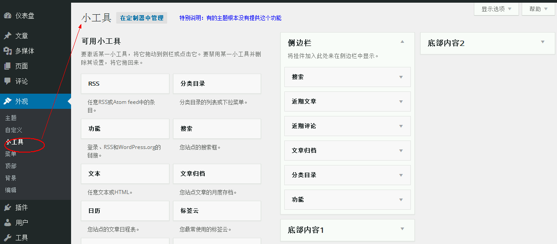This screenshot has width=557, height=244.
Task: Go to 背景 submenu item
Action: click(11, 178)
